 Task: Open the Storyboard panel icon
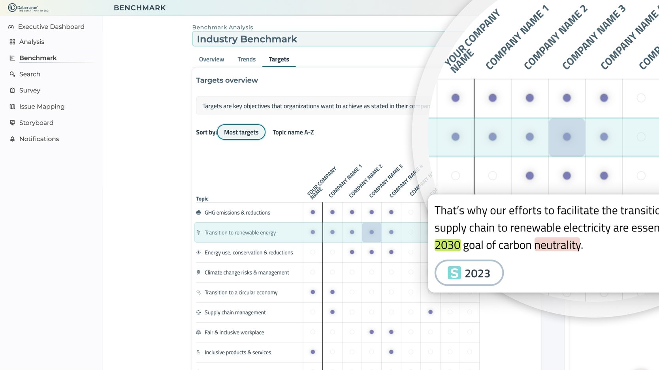(x=12, y=122)
